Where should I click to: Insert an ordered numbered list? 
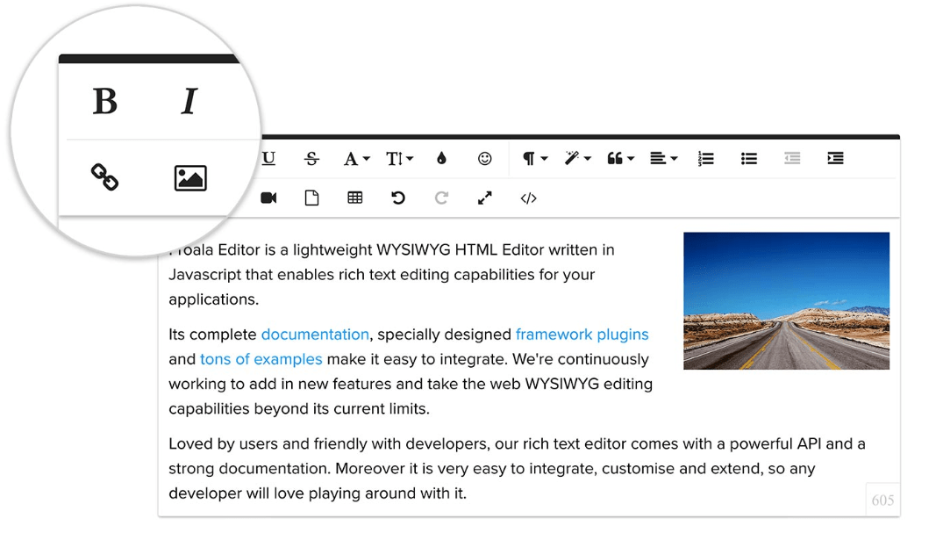[x=706, y=158]
